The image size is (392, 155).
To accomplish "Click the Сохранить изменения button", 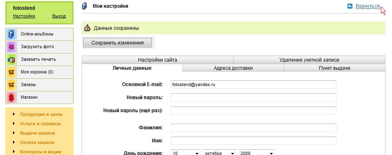I will click(118, 43).
